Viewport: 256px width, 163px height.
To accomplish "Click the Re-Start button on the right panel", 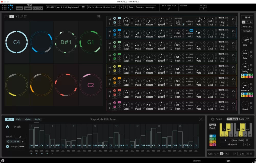I will click(247, 26).
